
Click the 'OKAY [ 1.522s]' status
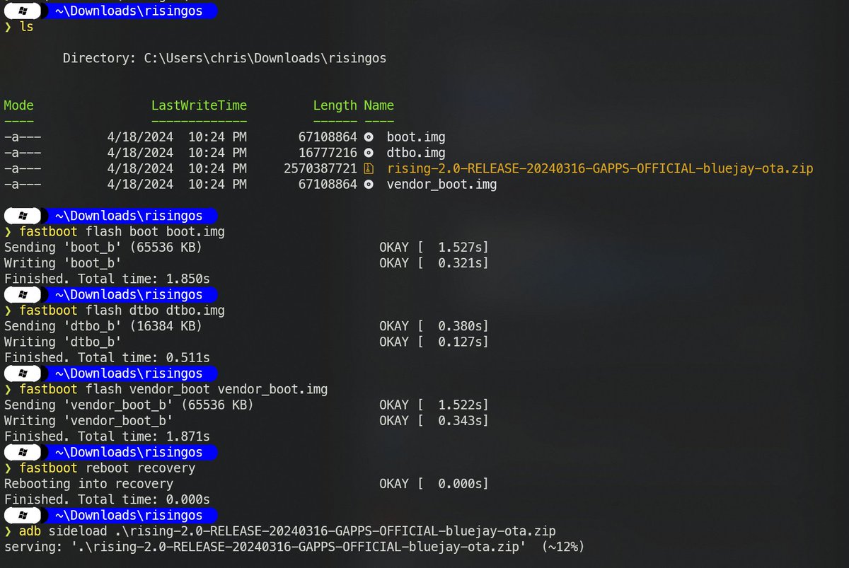click(434, 405)
